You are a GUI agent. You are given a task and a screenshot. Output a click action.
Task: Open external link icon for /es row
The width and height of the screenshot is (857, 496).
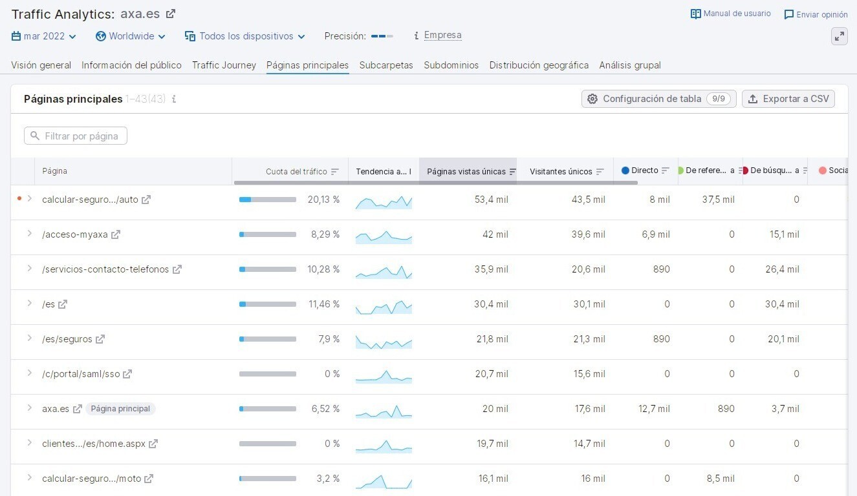(x=63, y=304)
